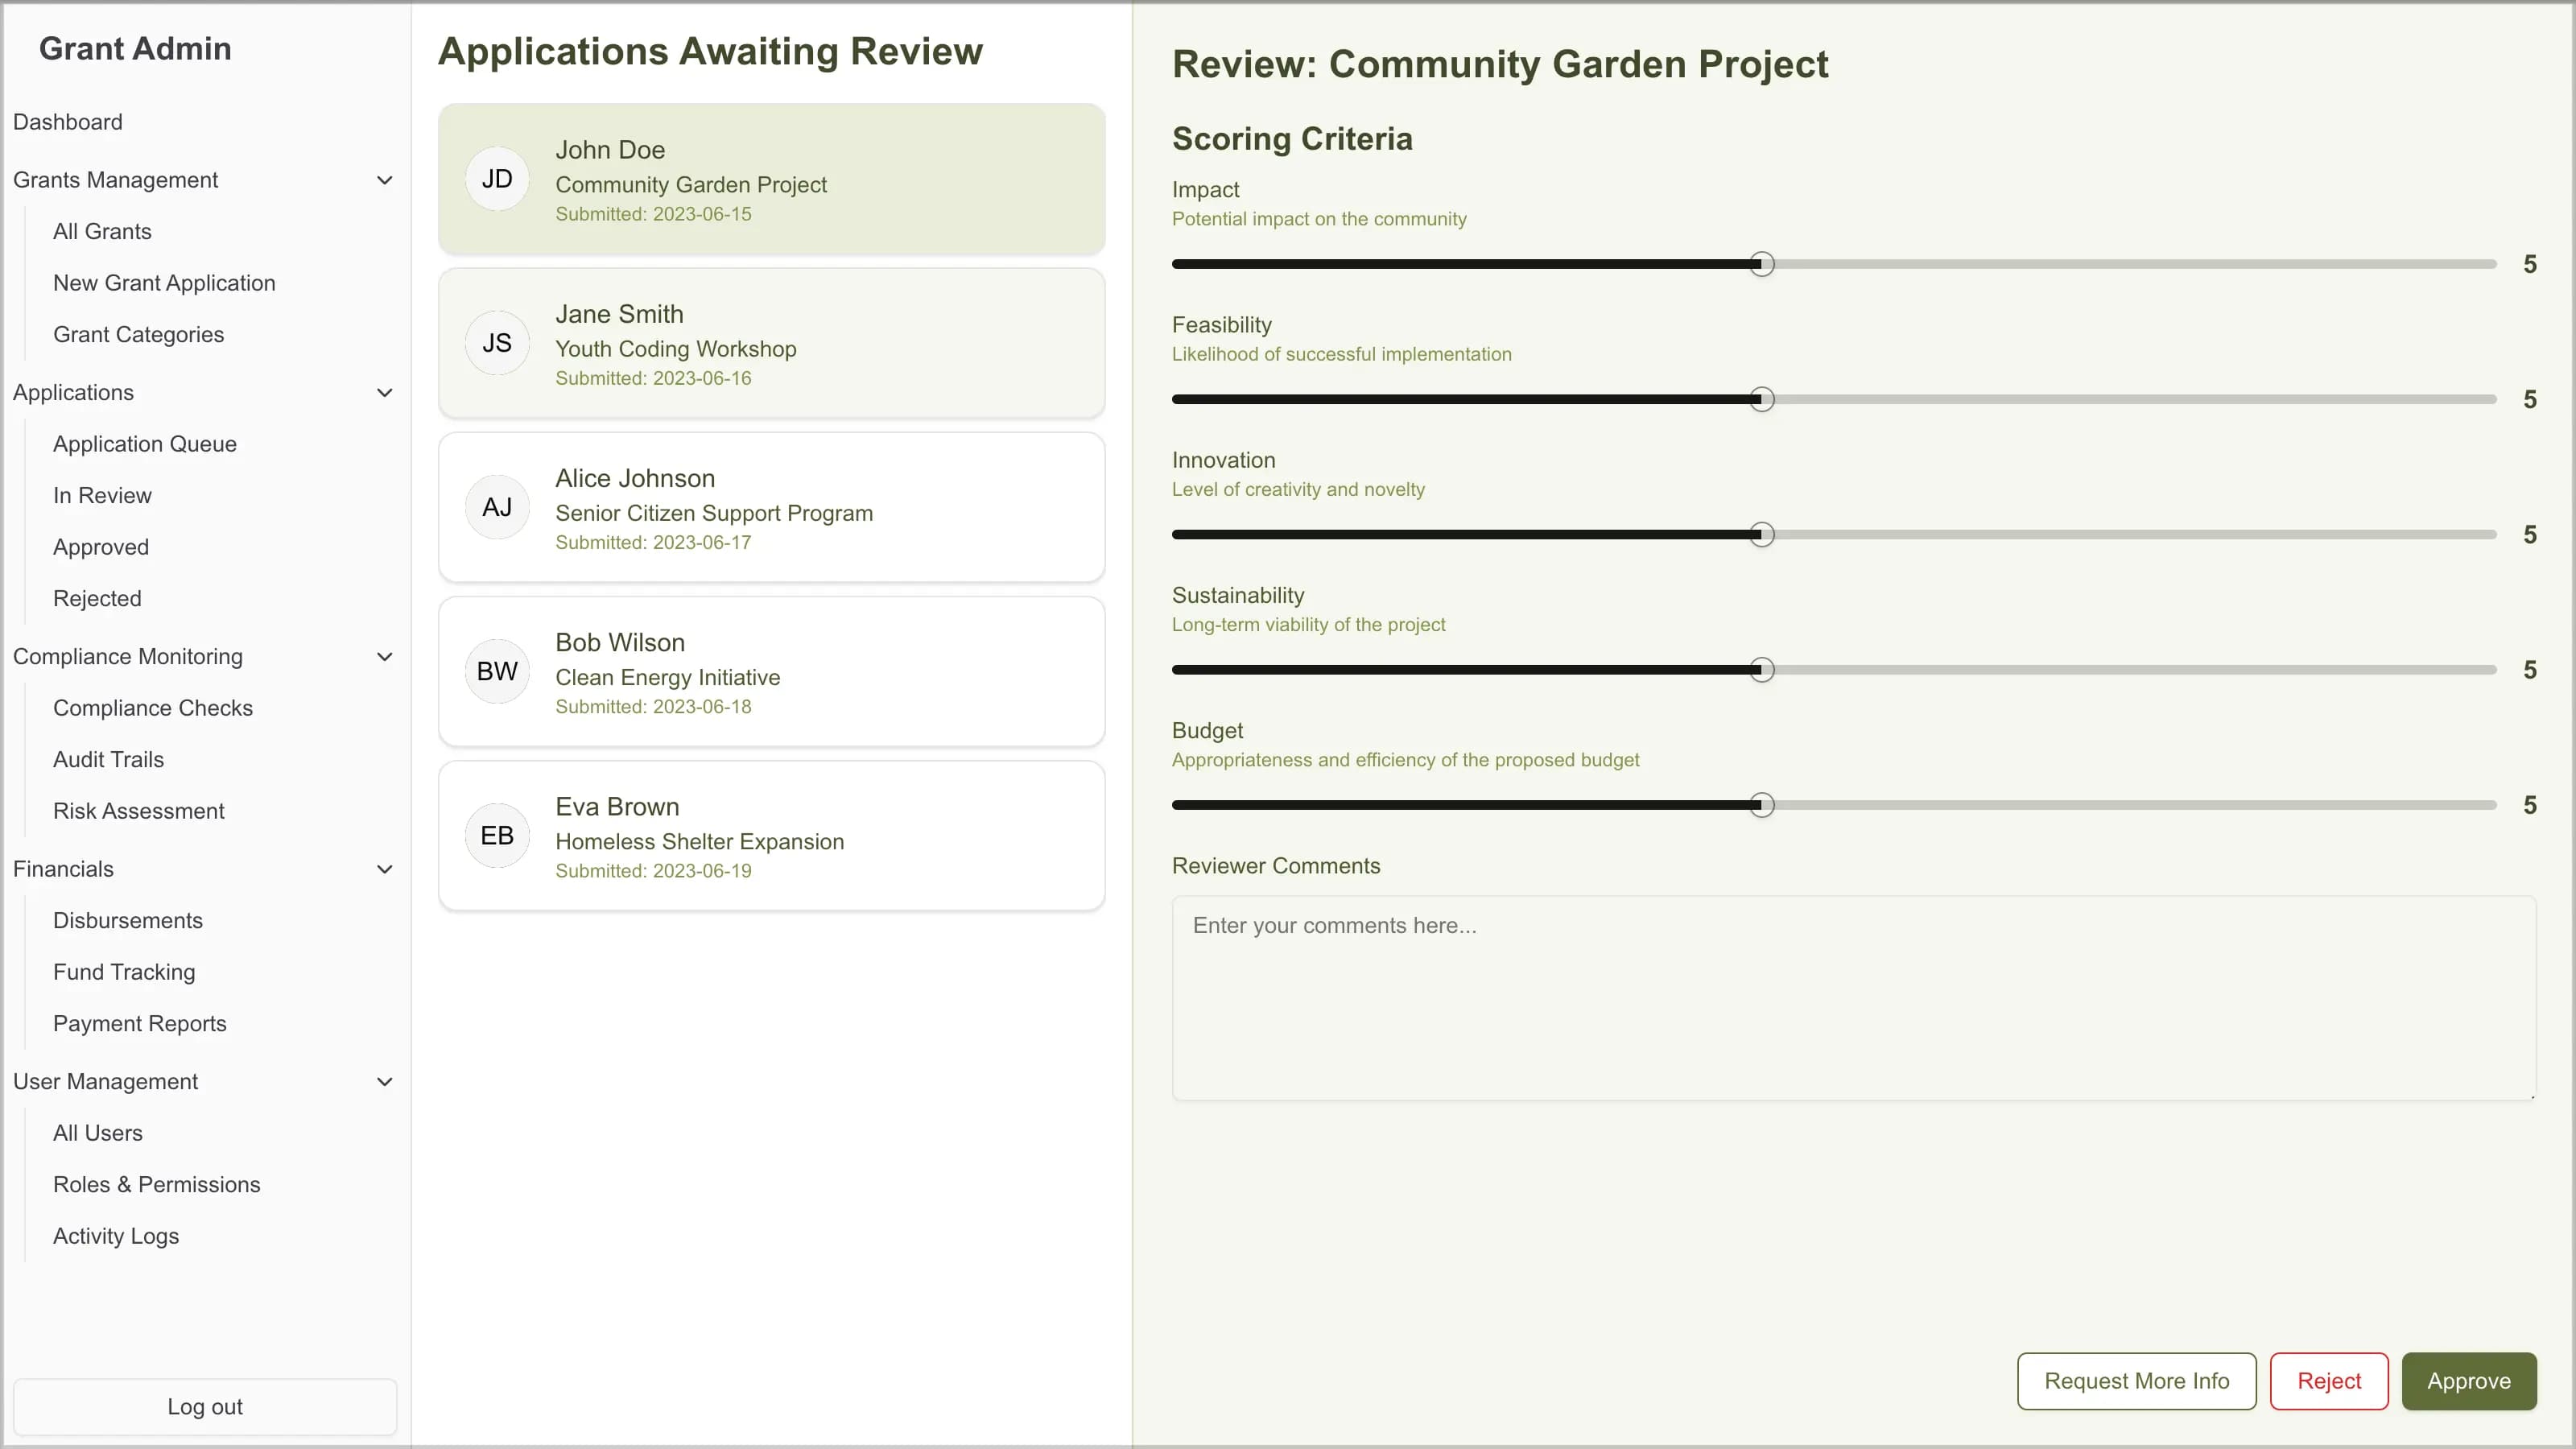Navigate to Risk Assessment panel

point(138,811)
